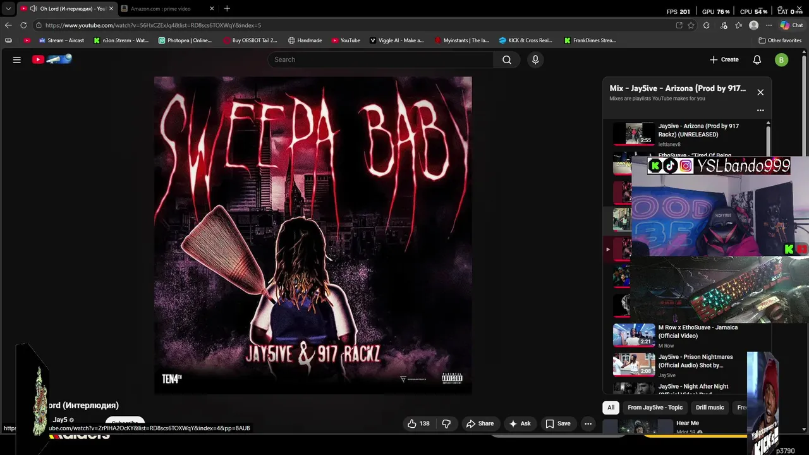Open FrankDimes Stream bookmark
This screenshot has height=455, width=809.
(590, 40)
